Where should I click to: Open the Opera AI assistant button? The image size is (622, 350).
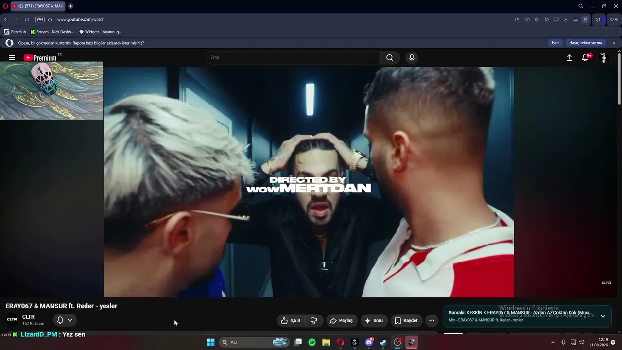pyautogui.click(x=614, y=19)
